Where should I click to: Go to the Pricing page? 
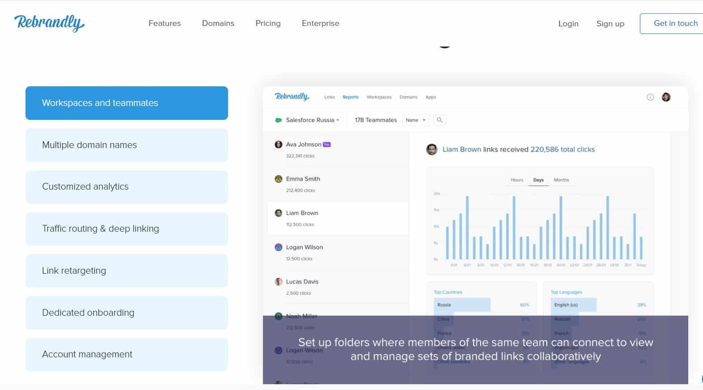click(268, 23)
